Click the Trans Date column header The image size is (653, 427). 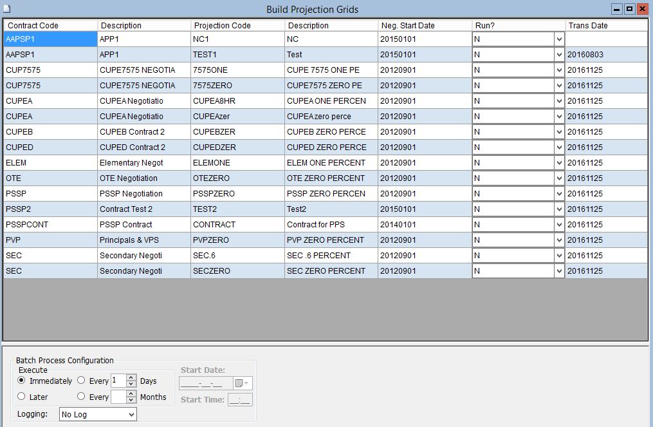click(x=606, y=26)
